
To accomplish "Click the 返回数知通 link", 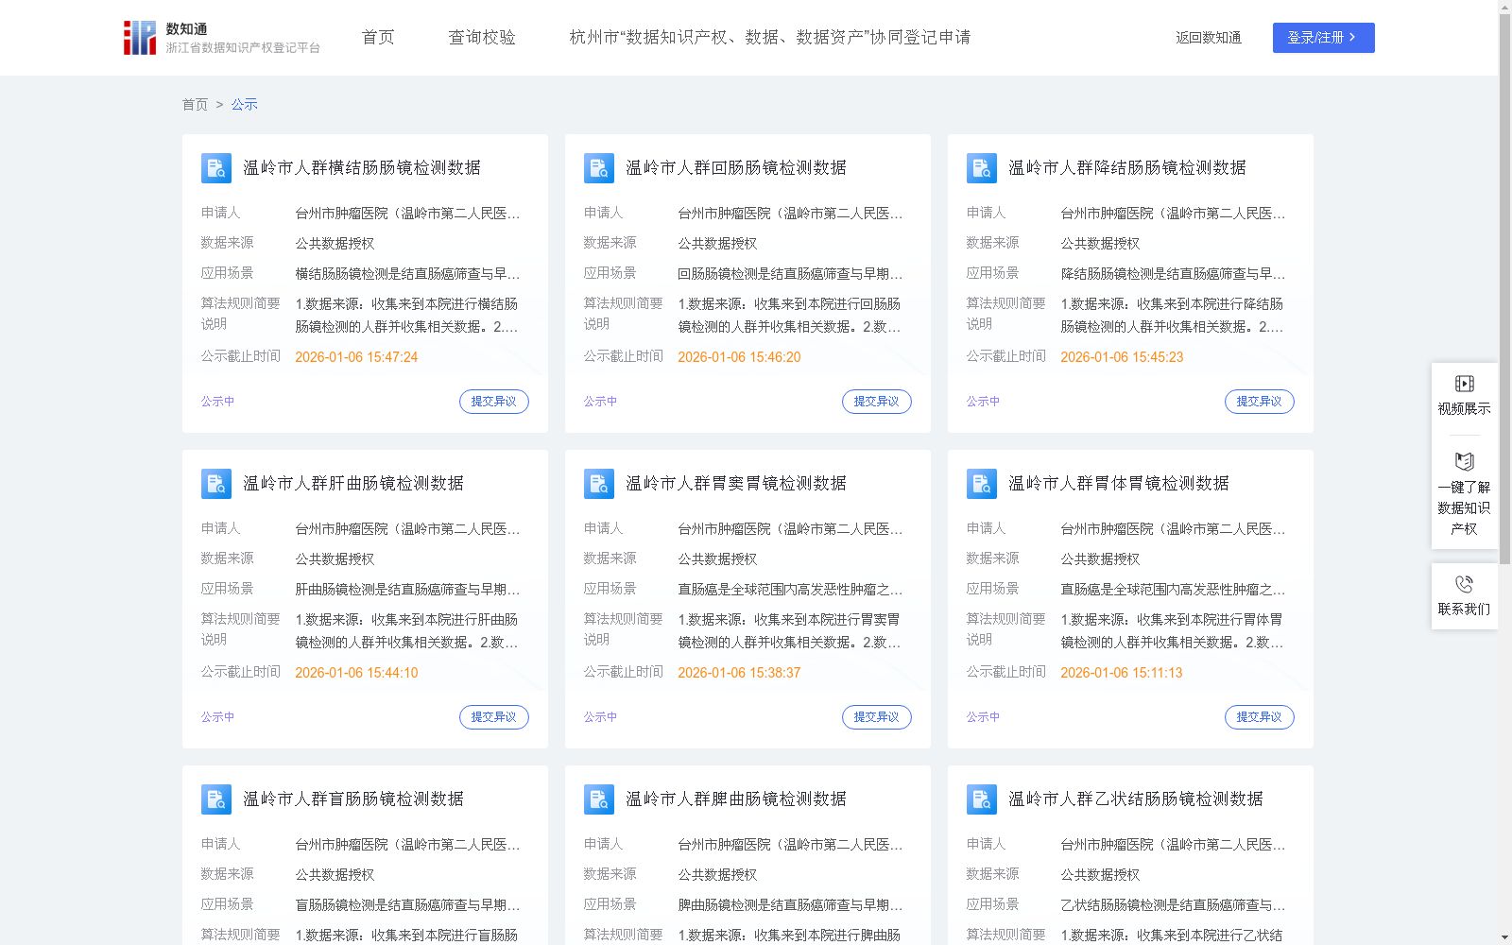I will [1209, 38].
